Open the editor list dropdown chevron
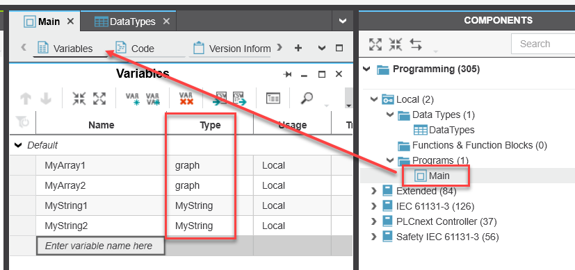Screen dimensions: 575x270 (322, 48)
